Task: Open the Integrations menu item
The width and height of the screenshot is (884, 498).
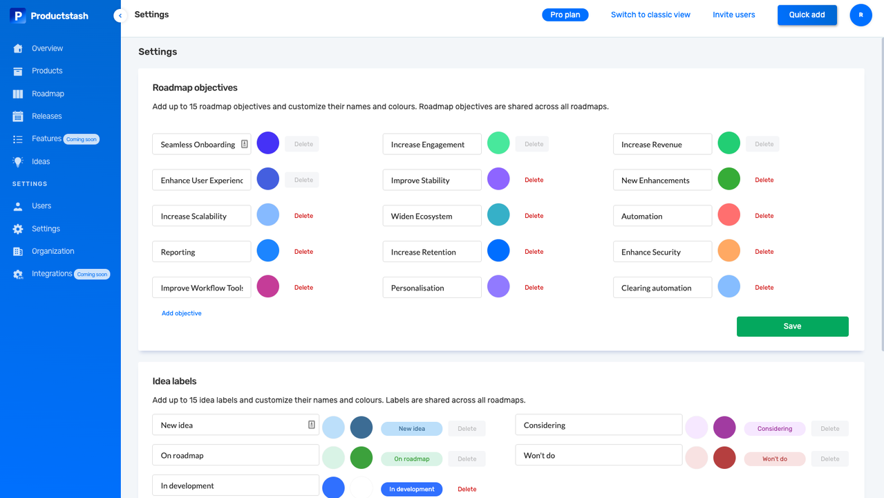Action: (x=52, y=274)
